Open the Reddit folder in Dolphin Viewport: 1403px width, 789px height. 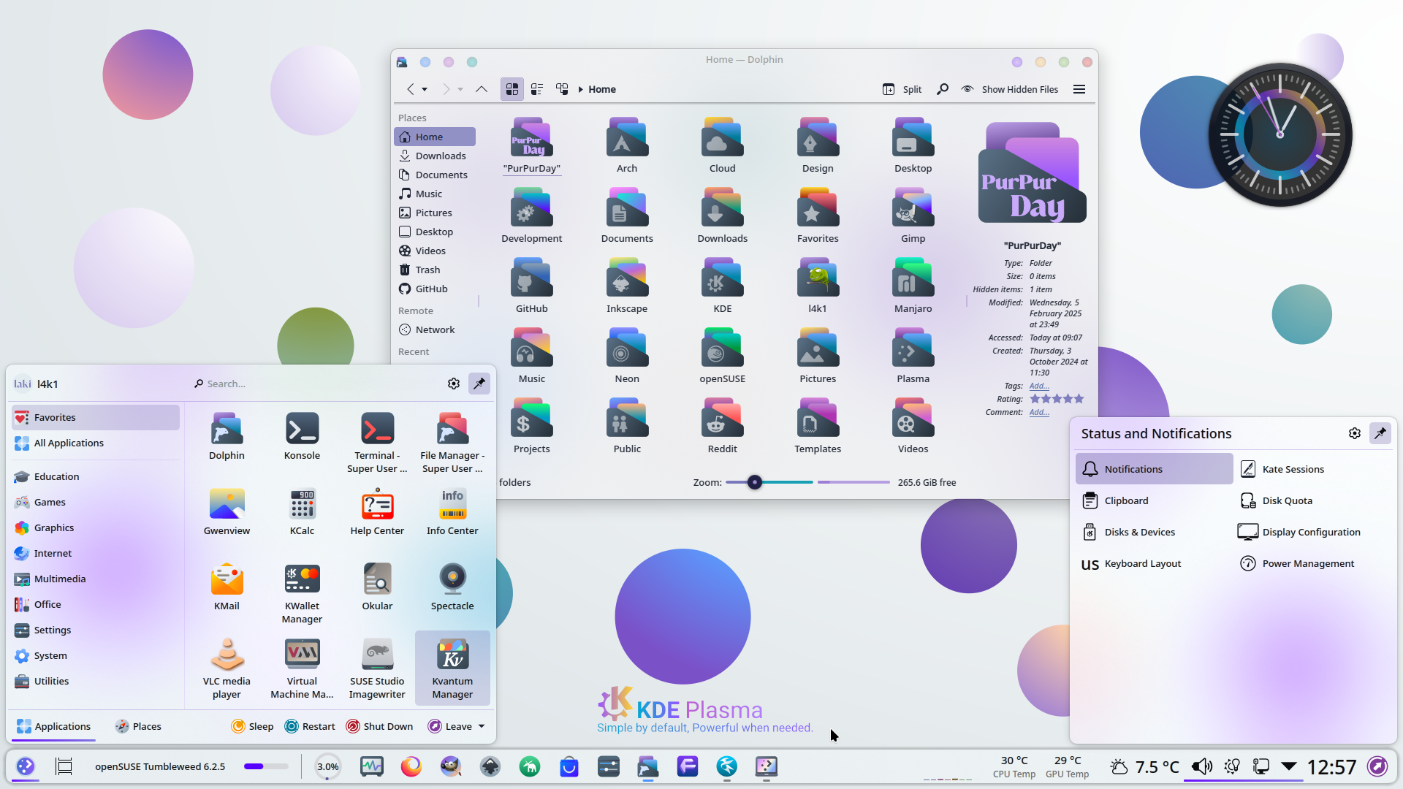click(722, 426)
